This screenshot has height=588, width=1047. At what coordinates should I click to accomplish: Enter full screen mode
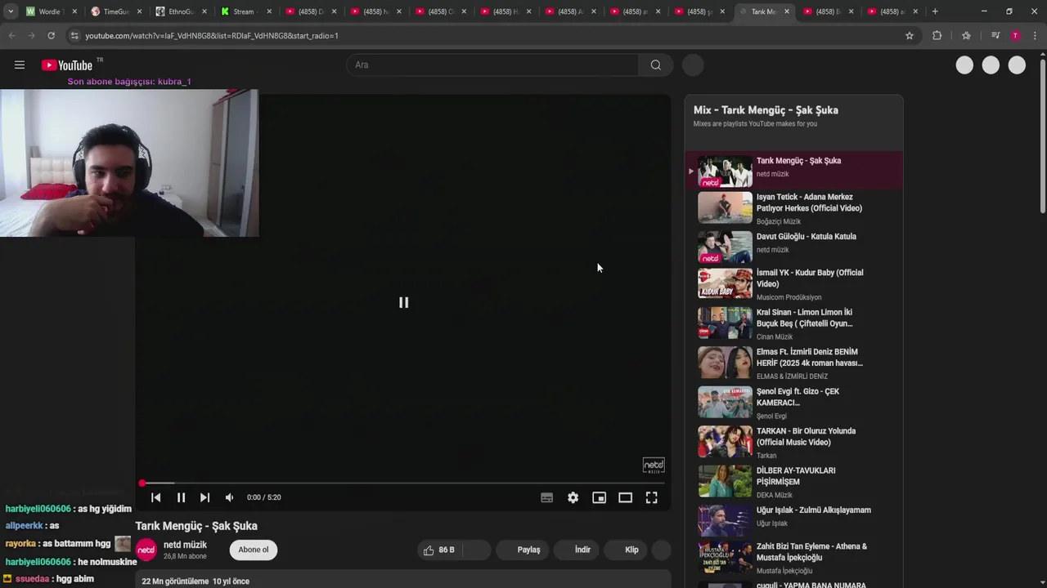pyautogui.click(x=651, y=497)
